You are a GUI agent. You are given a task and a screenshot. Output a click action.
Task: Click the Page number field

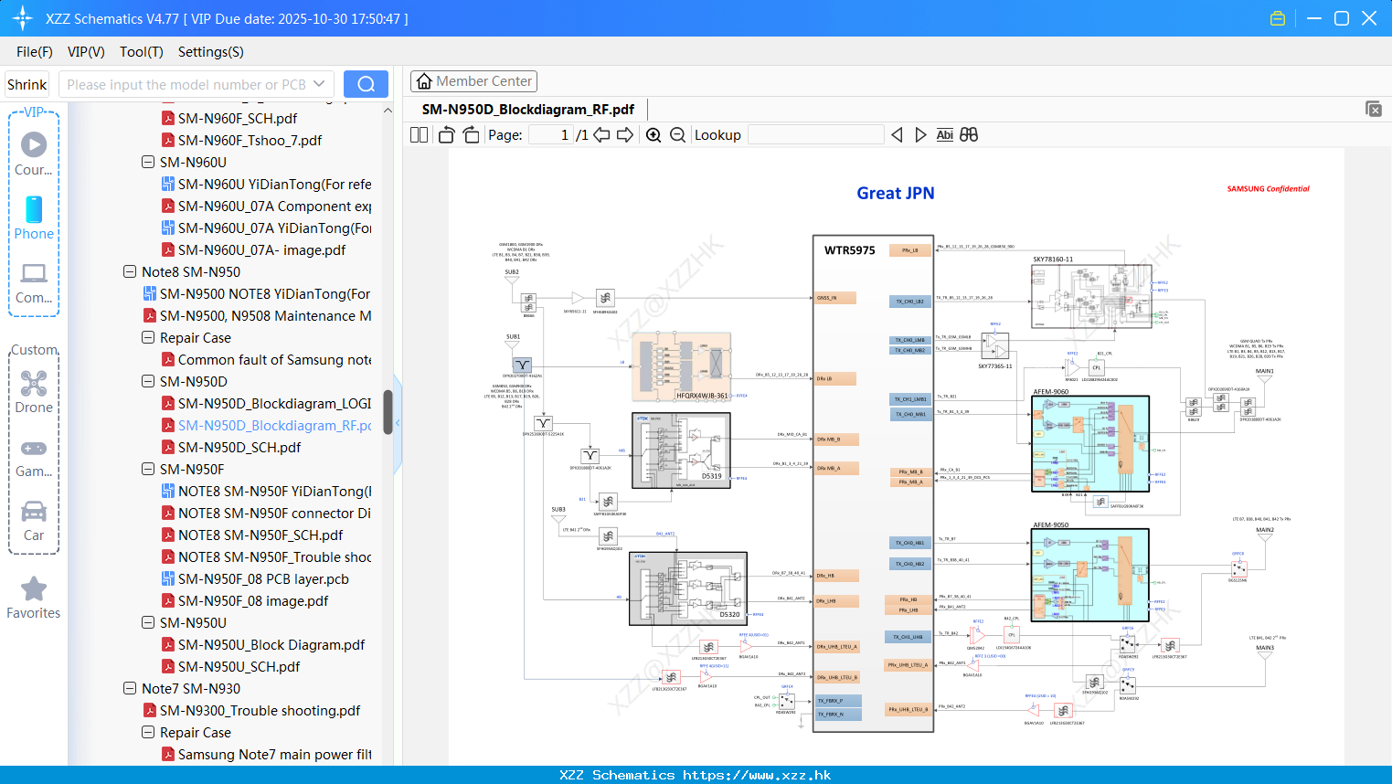(551, 134)
